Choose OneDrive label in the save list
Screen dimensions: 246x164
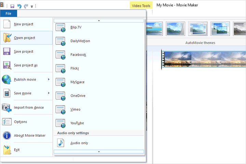click(x=78, y=96)
